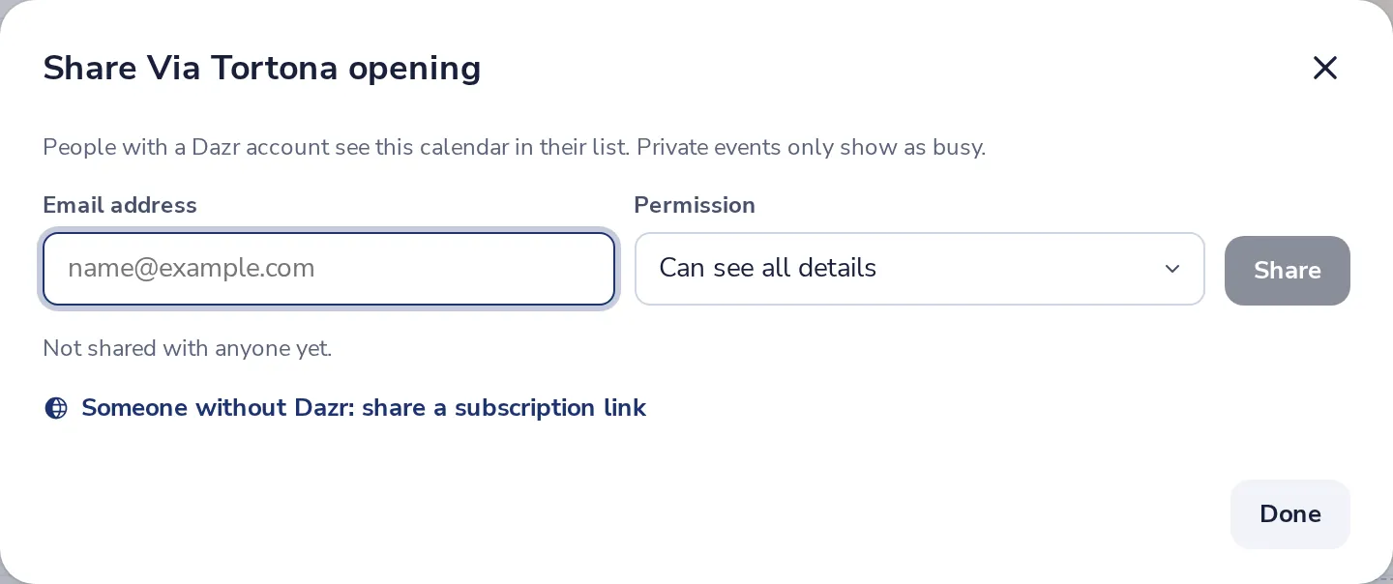Click the "Email address" field label
This screenshot has width=1393, height=584.
coord(120,205)
